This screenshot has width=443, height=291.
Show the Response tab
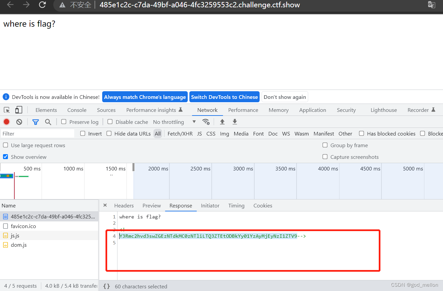click(181, 205)
